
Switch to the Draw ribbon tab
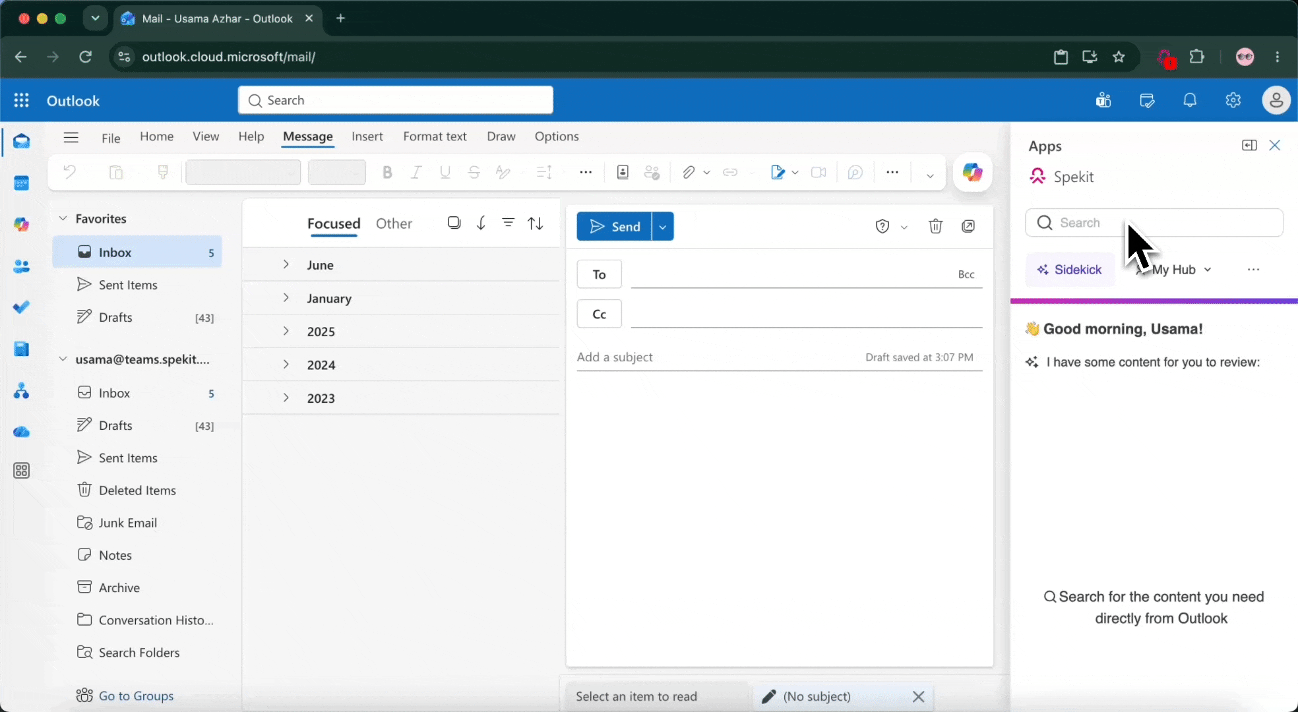coord(501,136)
